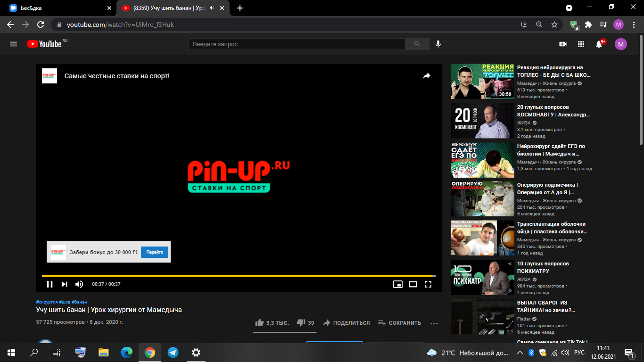Click ПОДЕЛИТЬСЯ share button
Screen dimensions: 644x362
346,323
